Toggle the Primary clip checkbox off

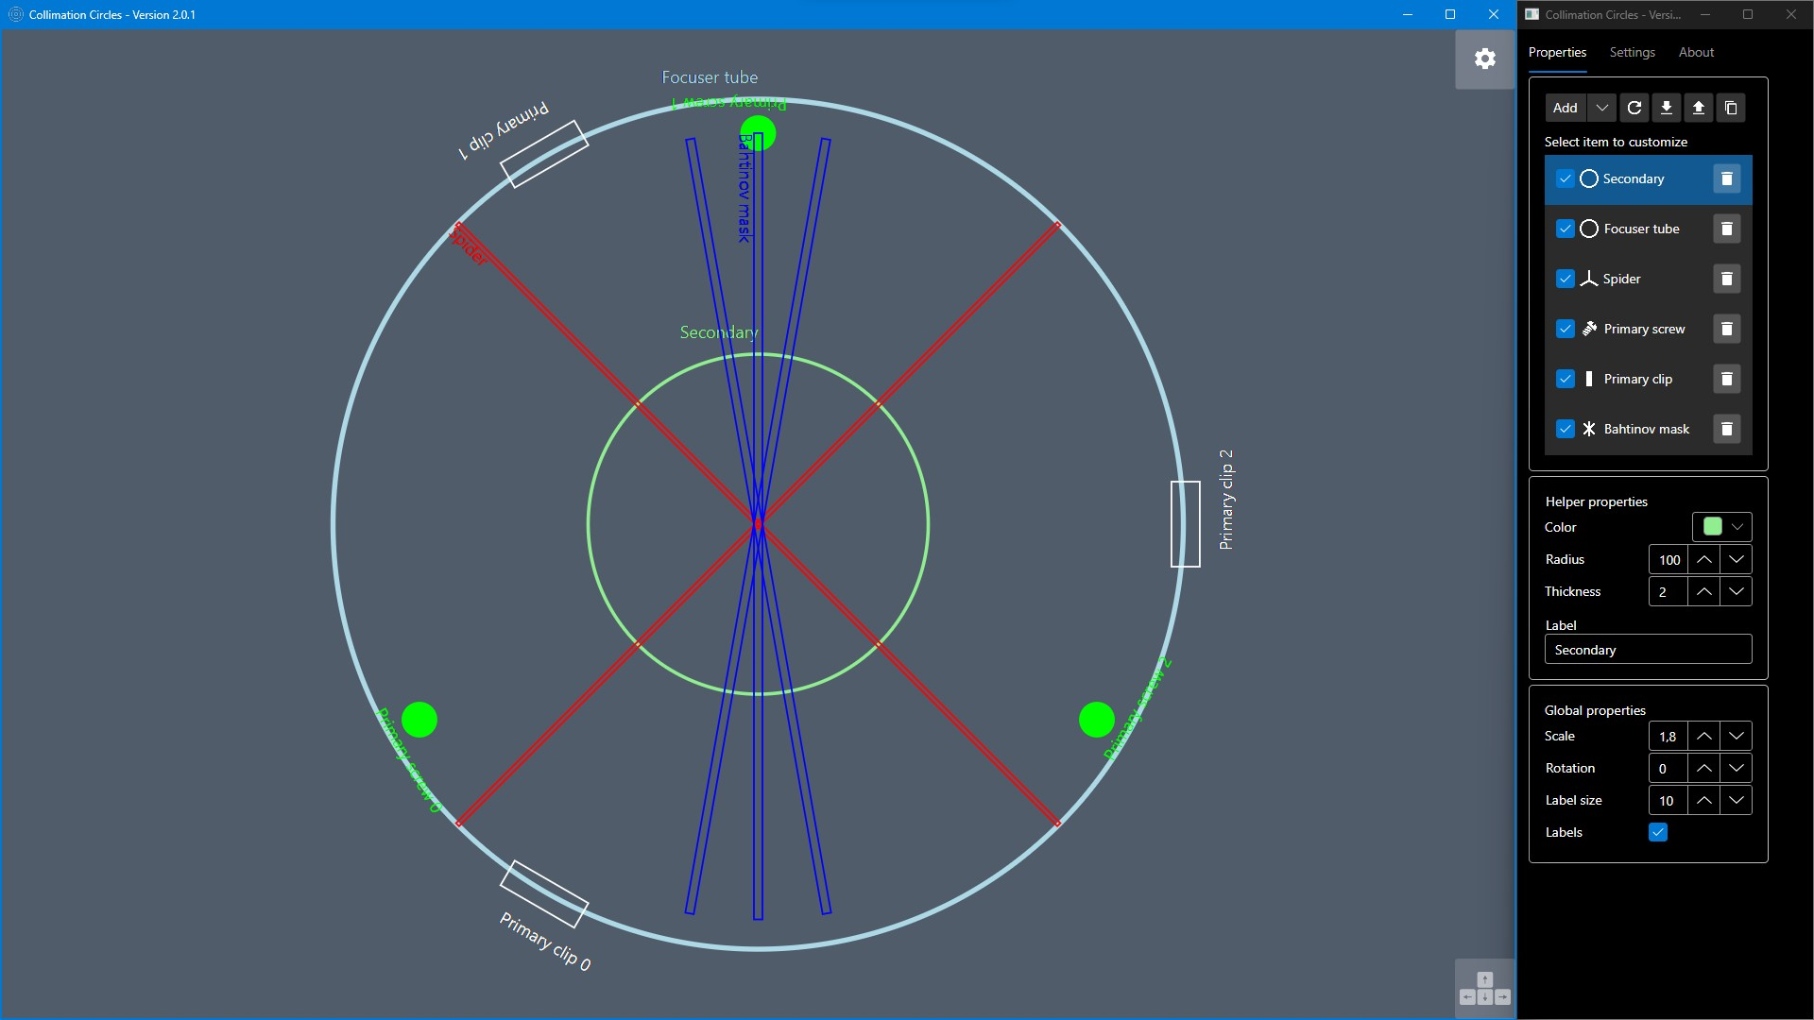1566,379
